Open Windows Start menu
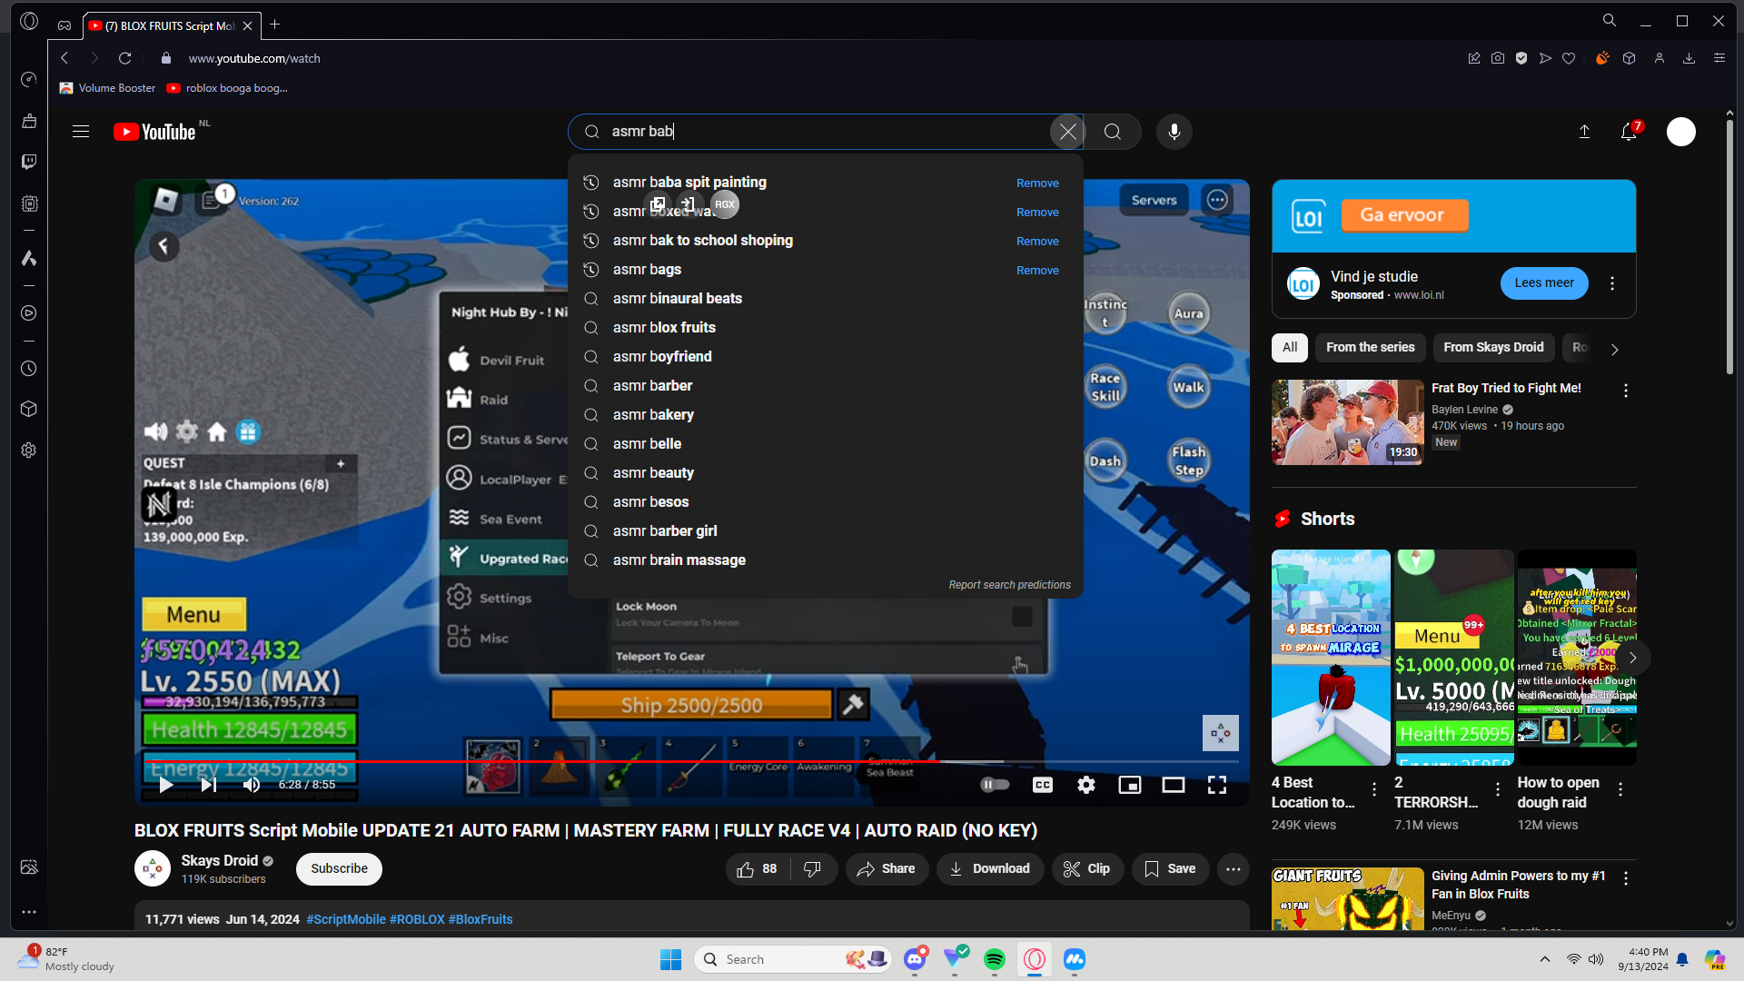Screen dimensions: 1744x981 point(670,959)
